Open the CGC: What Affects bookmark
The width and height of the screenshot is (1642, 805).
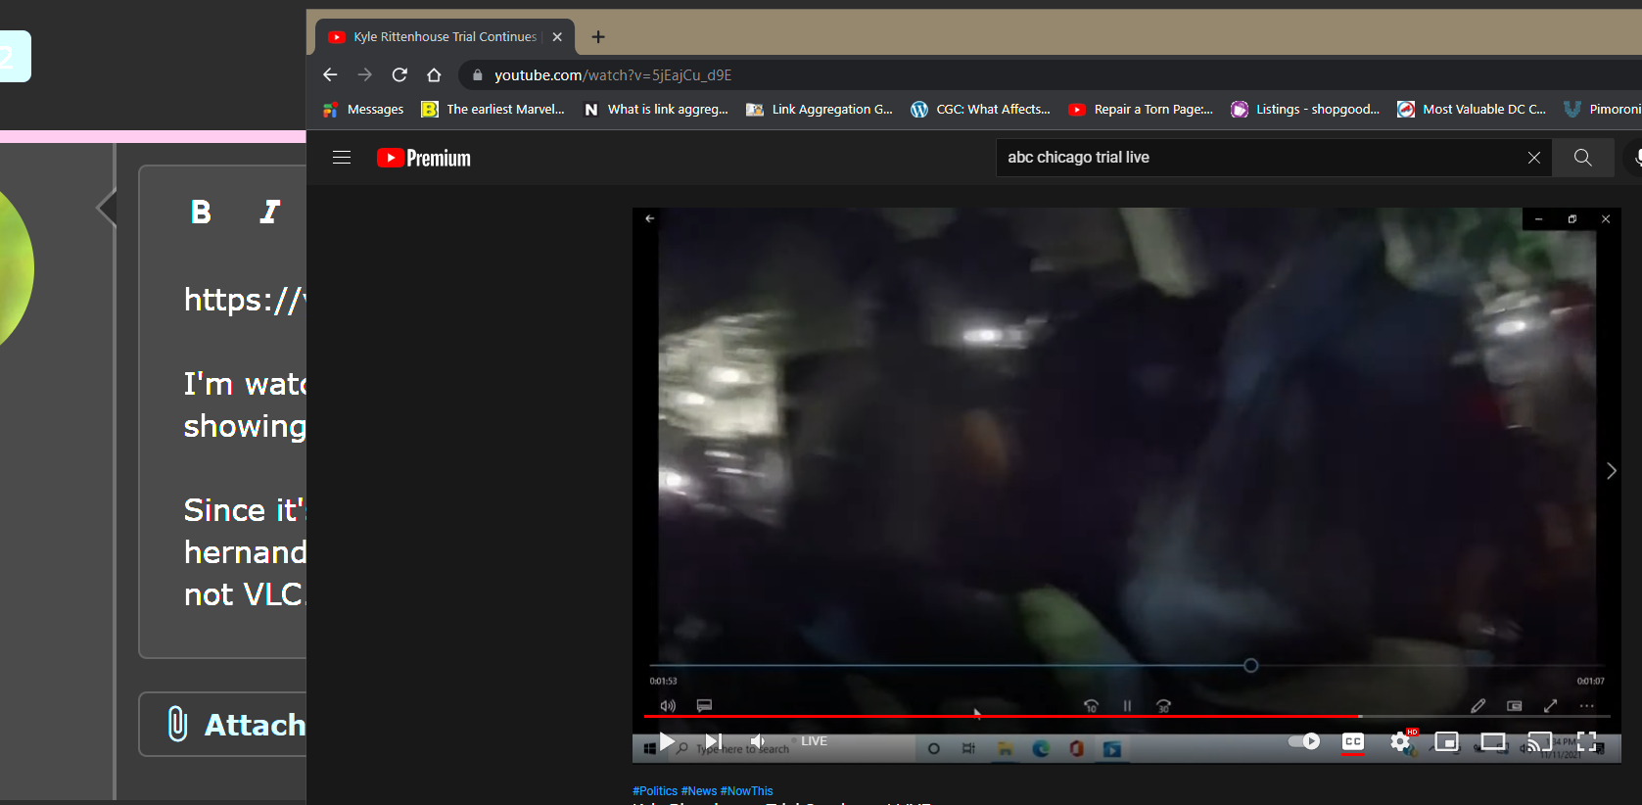click(980, 110)
